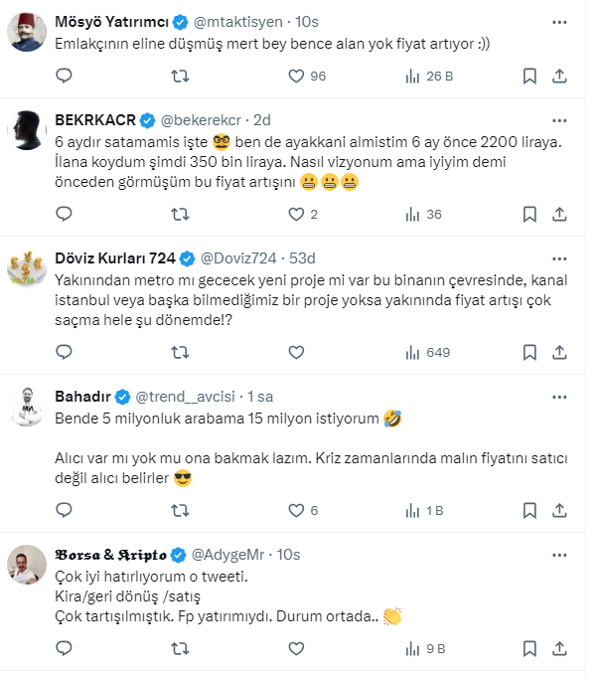
Task: Bookmark Bahadır's tweet
Action: click(529, 510)
